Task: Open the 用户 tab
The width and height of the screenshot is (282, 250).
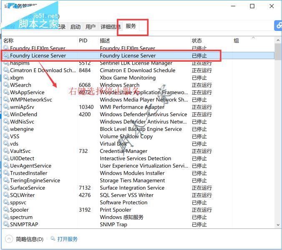Action: (91, 27)
